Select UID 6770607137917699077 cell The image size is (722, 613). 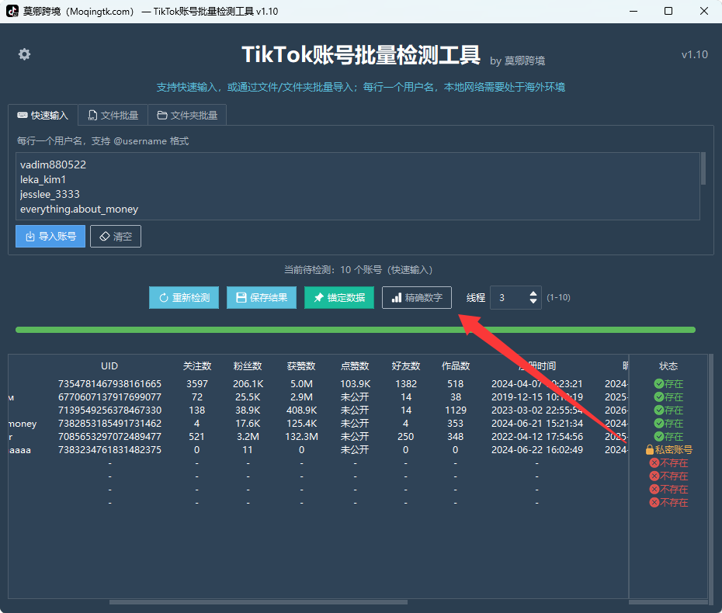[109, 397]
